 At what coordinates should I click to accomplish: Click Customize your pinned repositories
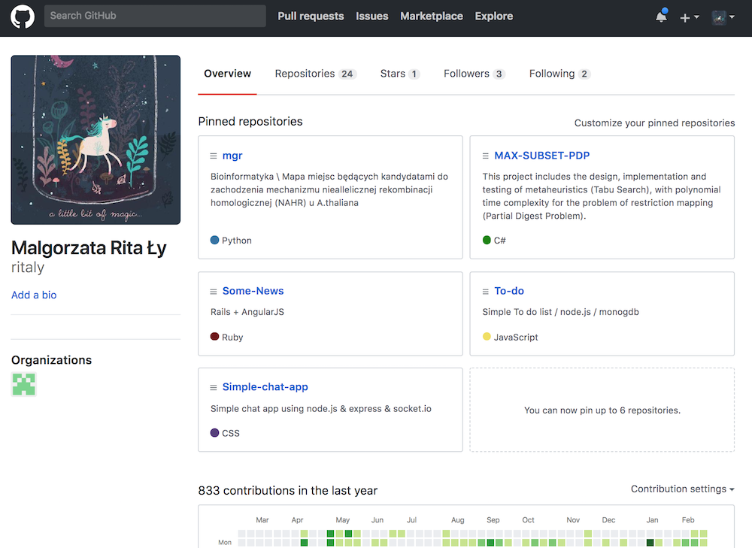[654, 123]
